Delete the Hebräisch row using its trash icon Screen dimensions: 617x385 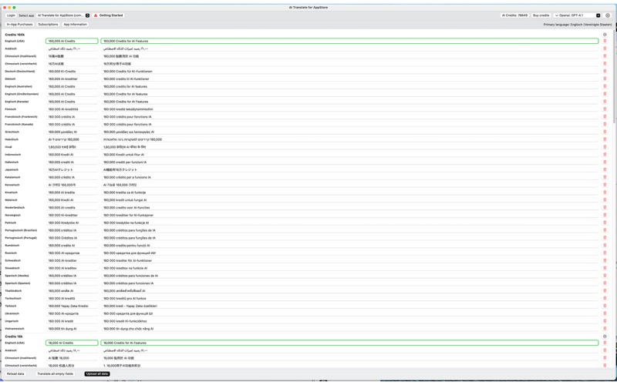coord(605,139)
